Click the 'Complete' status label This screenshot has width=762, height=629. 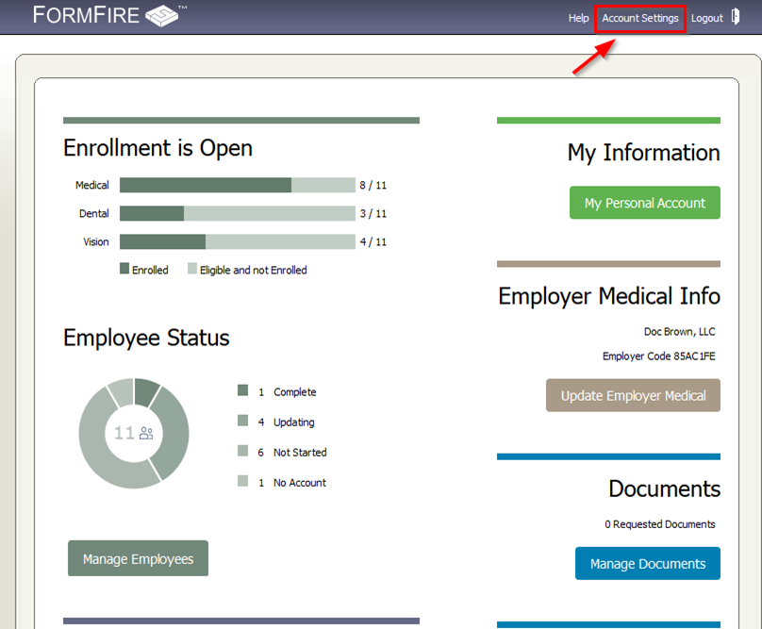294,391
